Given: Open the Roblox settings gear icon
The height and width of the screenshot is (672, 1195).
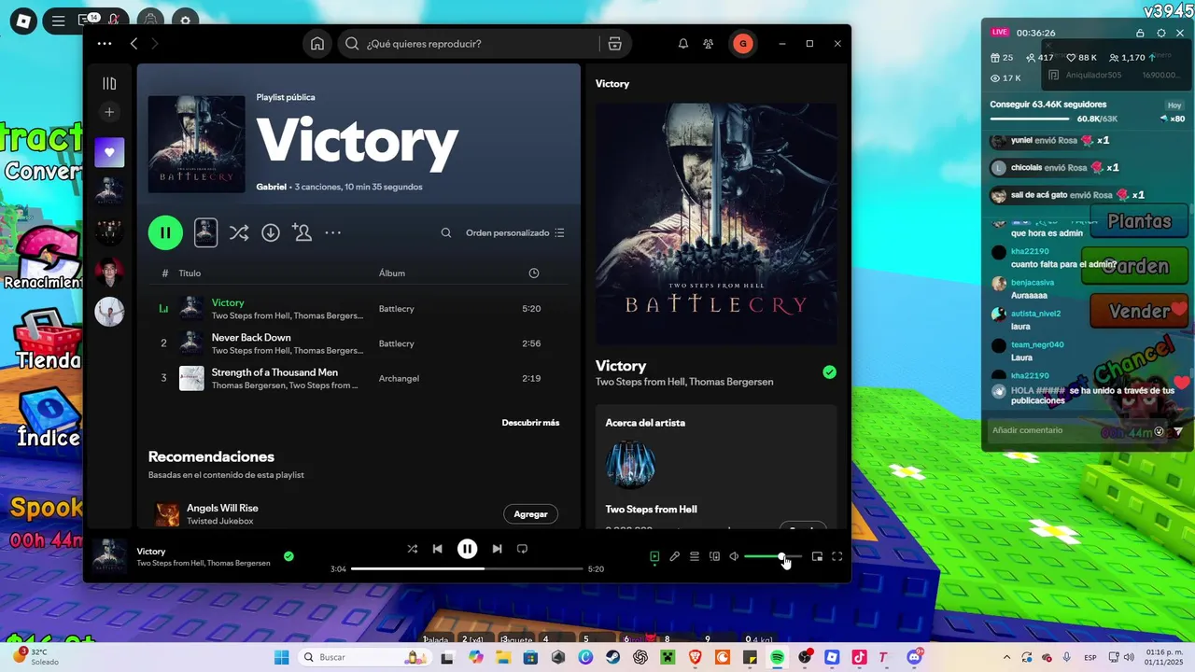Looking at the screenshot, I should [x=185, y=20].
